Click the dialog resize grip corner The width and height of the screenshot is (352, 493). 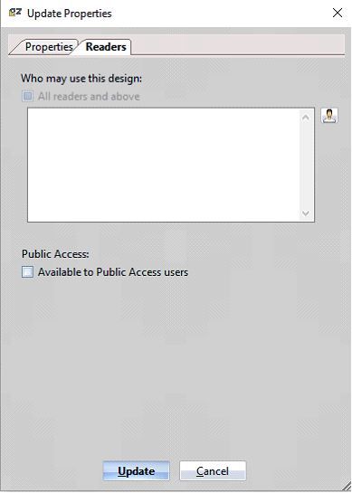click(x=347, y=486)
